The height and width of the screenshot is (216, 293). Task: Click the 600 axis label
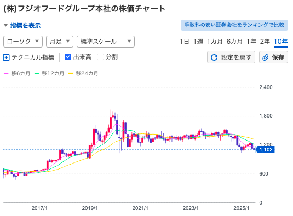pos(263,174)
